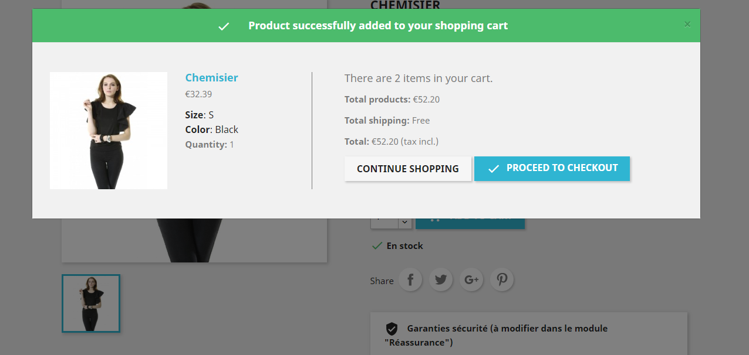Select the product thumbnail below main image
Viewport: 749px width, 355px height.
[91, 303]
